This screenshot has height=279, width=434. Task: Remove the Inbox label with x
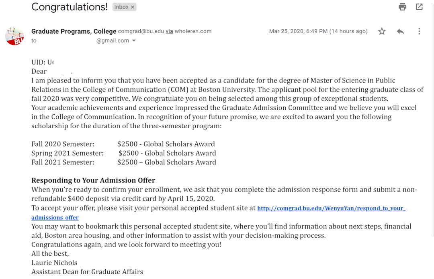click(133, 7)
